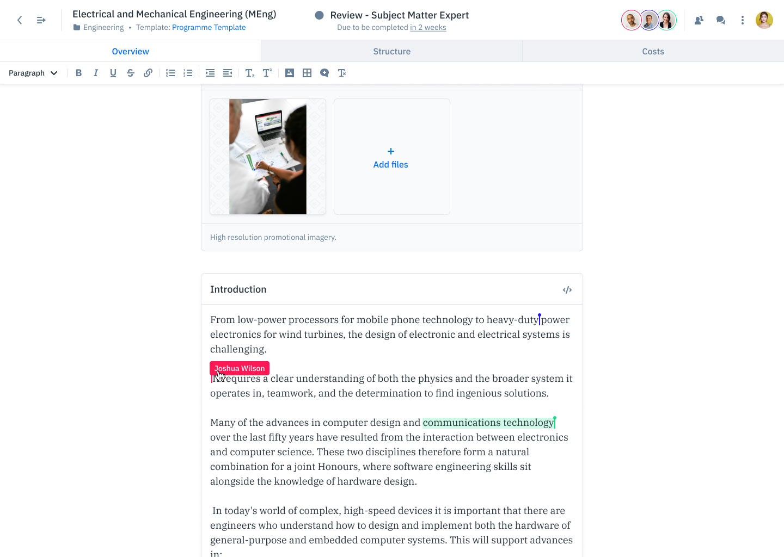Screen dimensions: 784x557
Task: Toggle the bulleted list
Action: pos(170,72)
